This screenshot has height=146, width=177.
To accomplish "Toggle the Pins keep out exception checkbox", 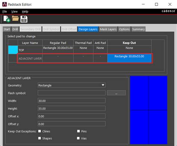I will tap(78, 131).
